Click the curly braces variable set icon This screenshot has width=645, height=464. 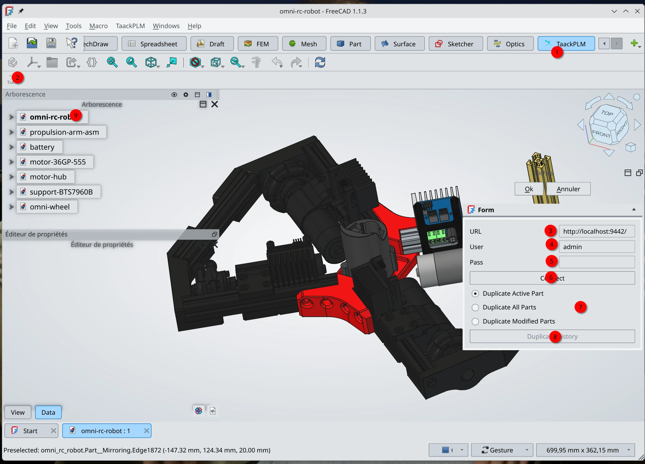point(91,62)
